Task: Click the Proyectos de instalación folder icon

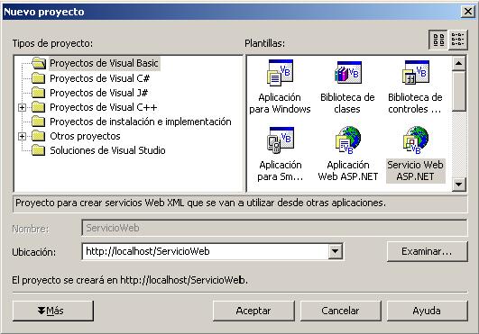Action: (39, 122)
